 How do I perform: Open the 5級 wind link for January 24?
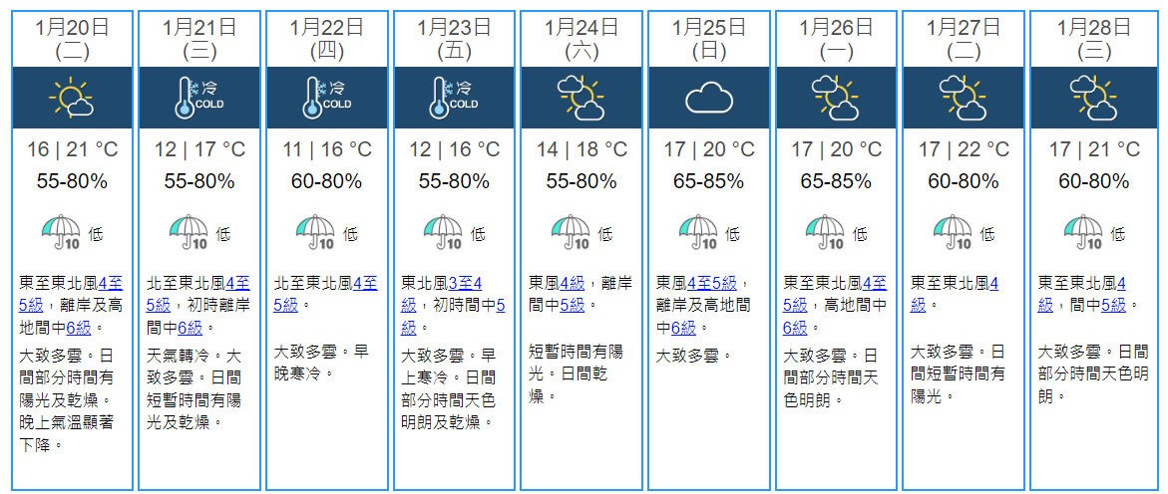[x=573, y=305]
